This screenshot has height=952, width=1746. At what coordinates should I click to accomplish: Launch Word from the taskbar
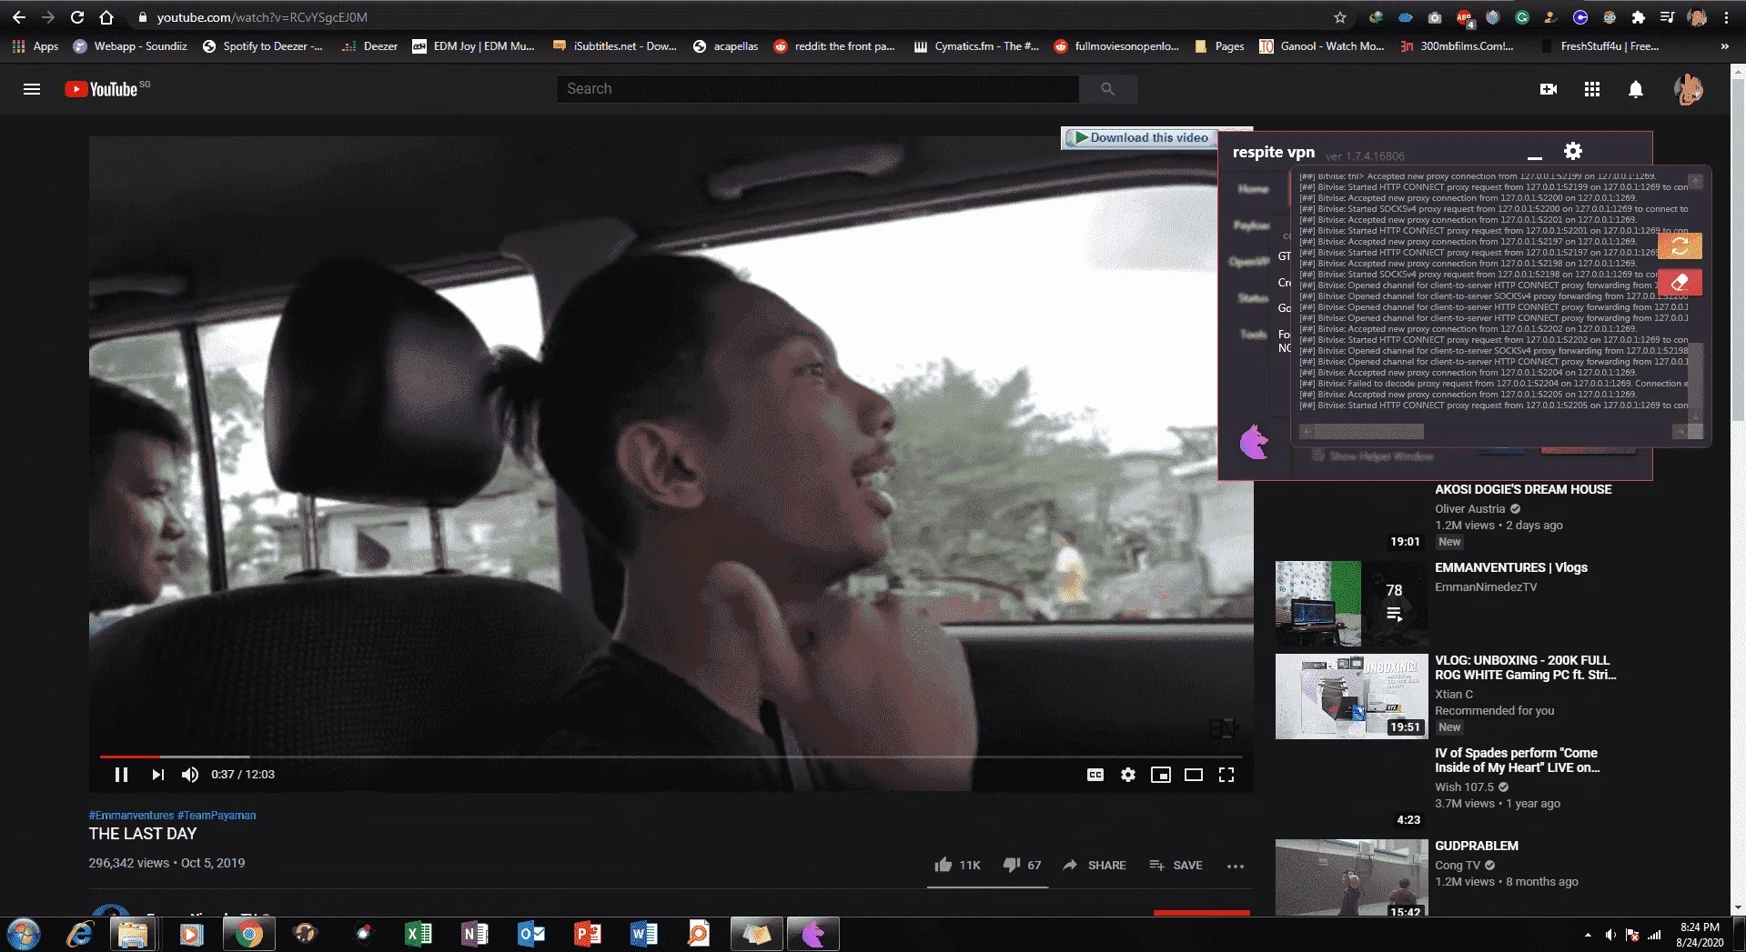pos(643,934)
